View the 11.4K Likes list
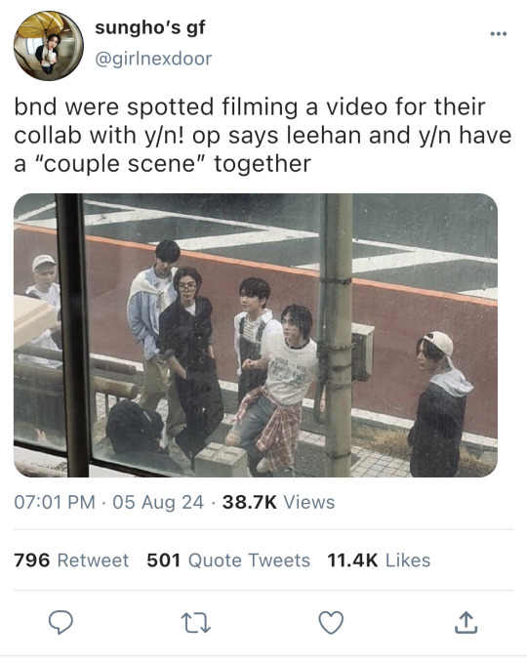Screen dimensions: 527x664 pyautogui.click(x=379, y=560)
